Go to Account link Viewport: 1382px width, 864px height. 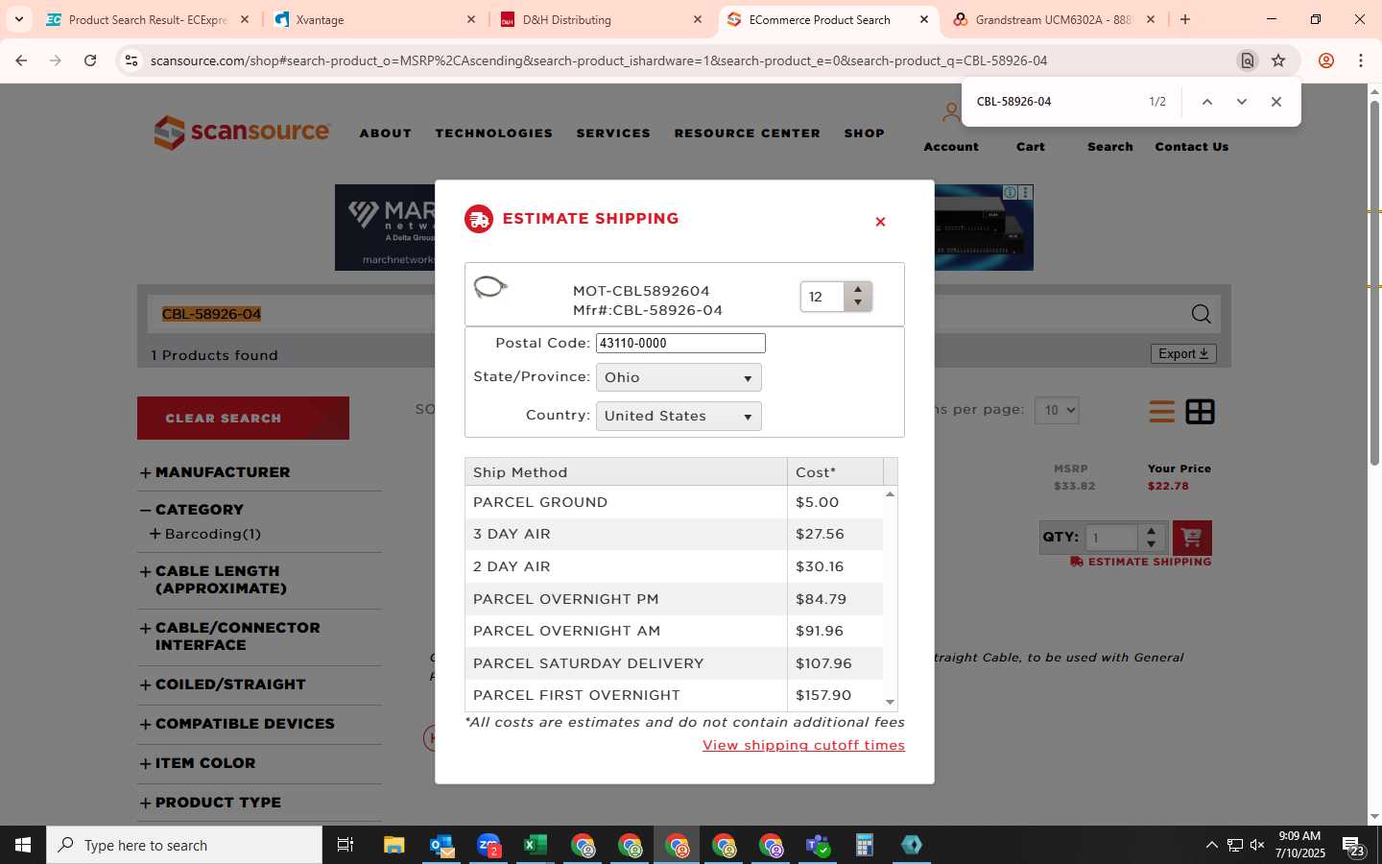[x=951, y=147]
